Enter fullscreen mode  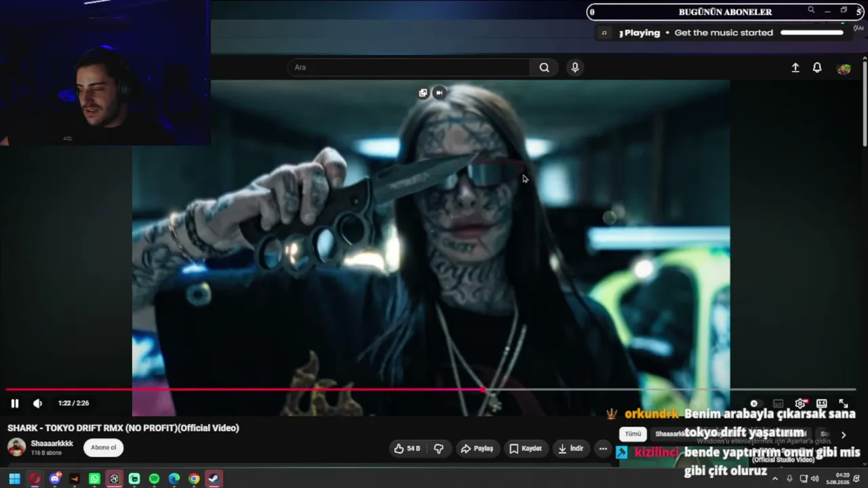(844, 404)
